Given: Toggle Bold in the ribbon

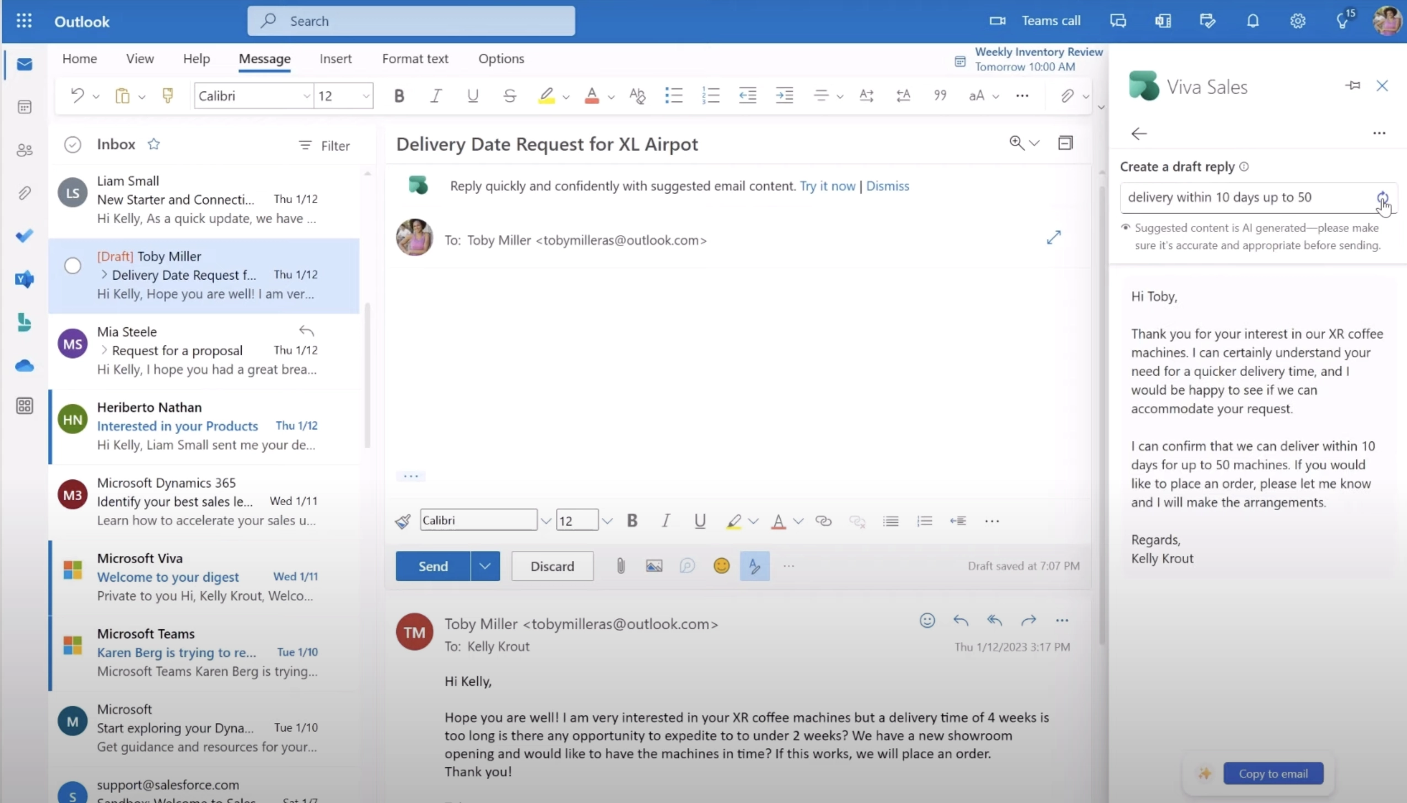Looking at the screenshot, I should pos(399,95).
